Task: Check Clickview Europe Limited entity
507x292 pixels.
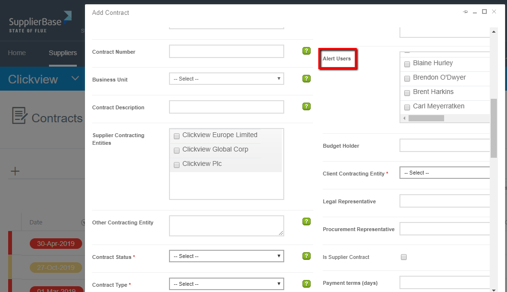Action: [x=177, y=136]
